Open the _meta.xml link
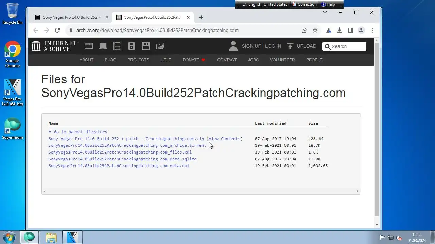 click(119, 166)
